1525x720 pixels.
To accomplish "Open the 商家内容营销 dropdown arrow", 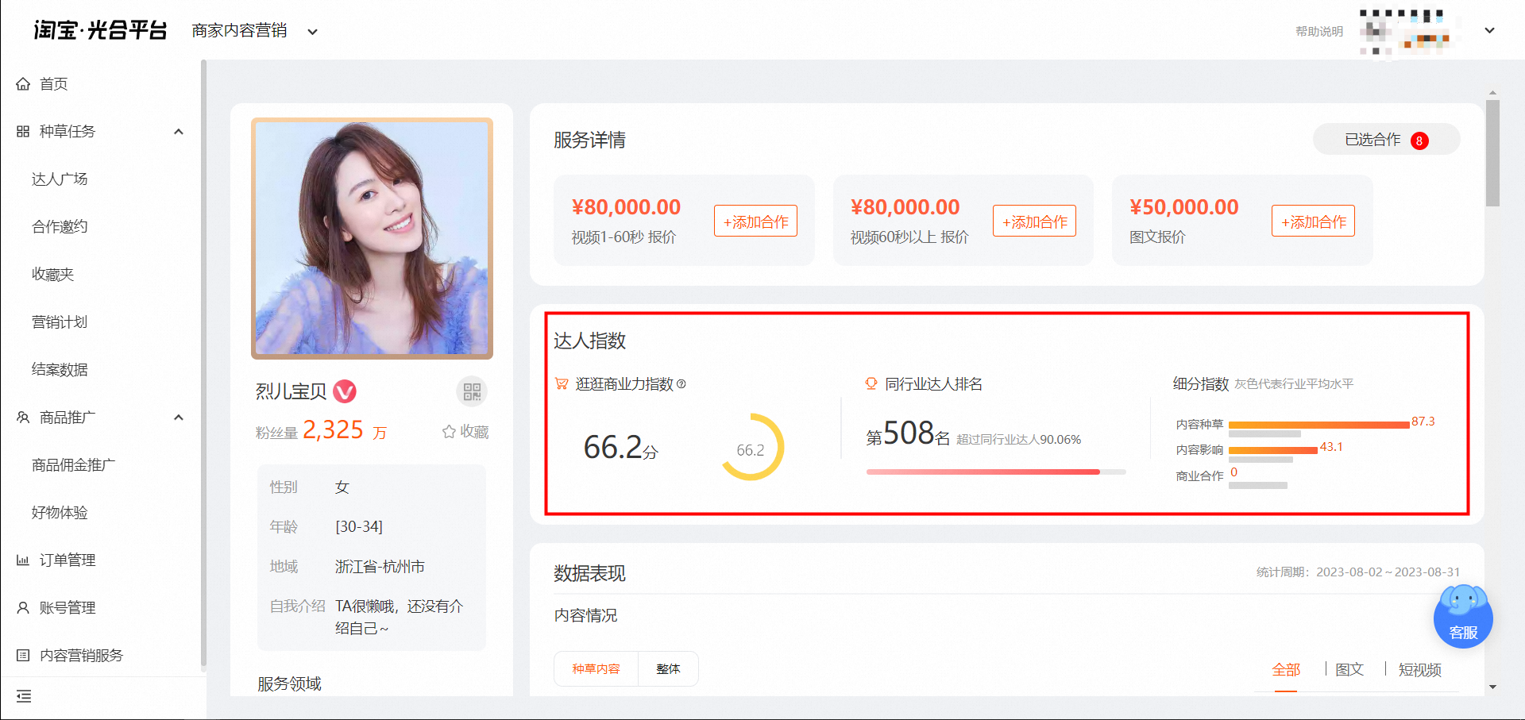I will [313, 32].
